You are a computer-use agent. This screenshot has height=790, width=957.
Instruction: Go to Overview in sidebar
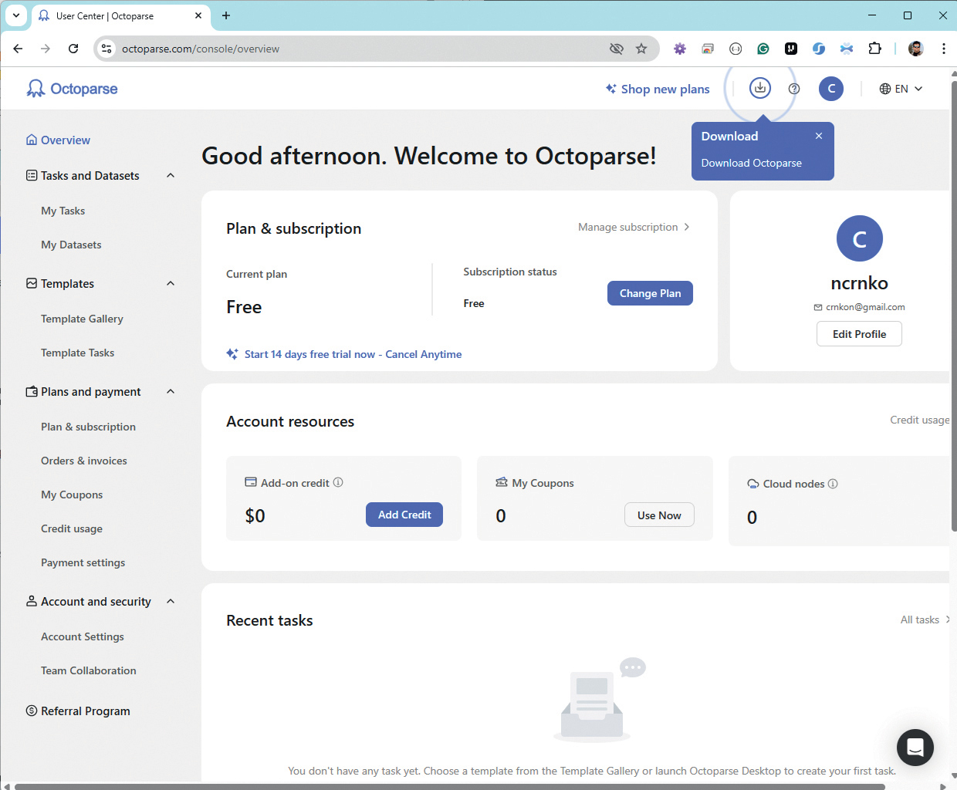58,140
